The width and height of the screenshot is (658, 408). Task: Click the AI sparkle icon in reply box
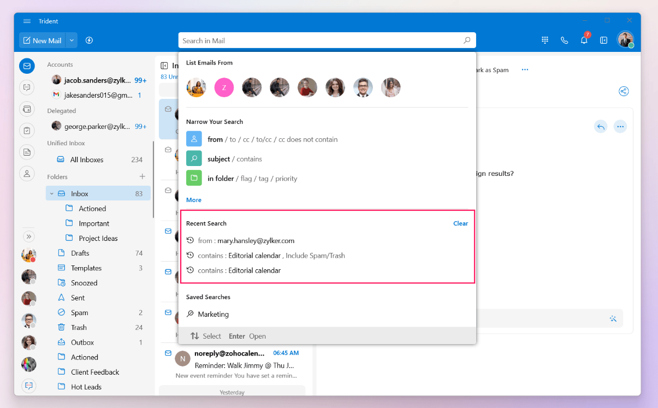(x=613, y=318)
